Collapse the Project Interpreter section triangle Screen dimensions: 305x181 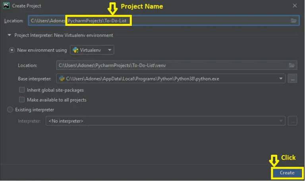click(9, 35)
